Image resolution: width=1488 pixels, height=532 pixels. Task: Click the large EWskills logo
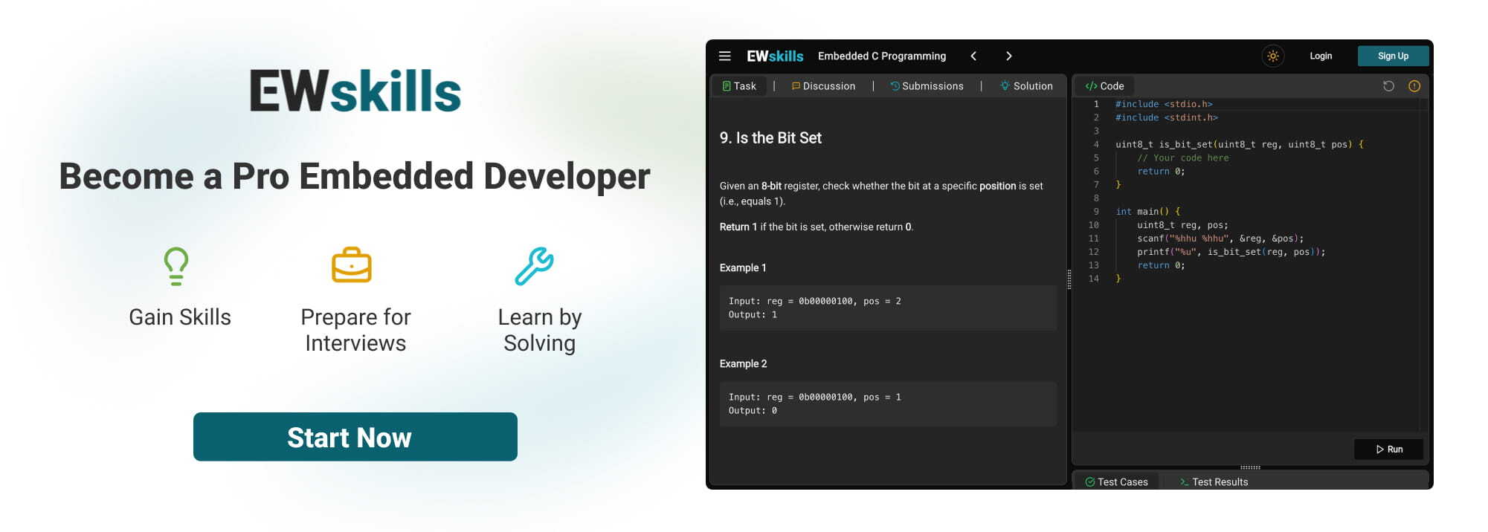pyautogui.click(x=355, y=91)
